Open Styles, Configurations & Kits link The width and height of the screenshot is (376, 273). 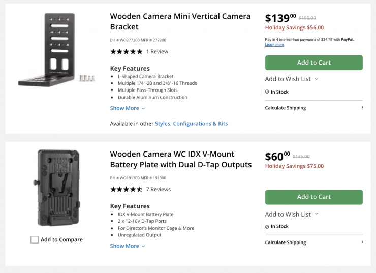click(x=191, y=124)
